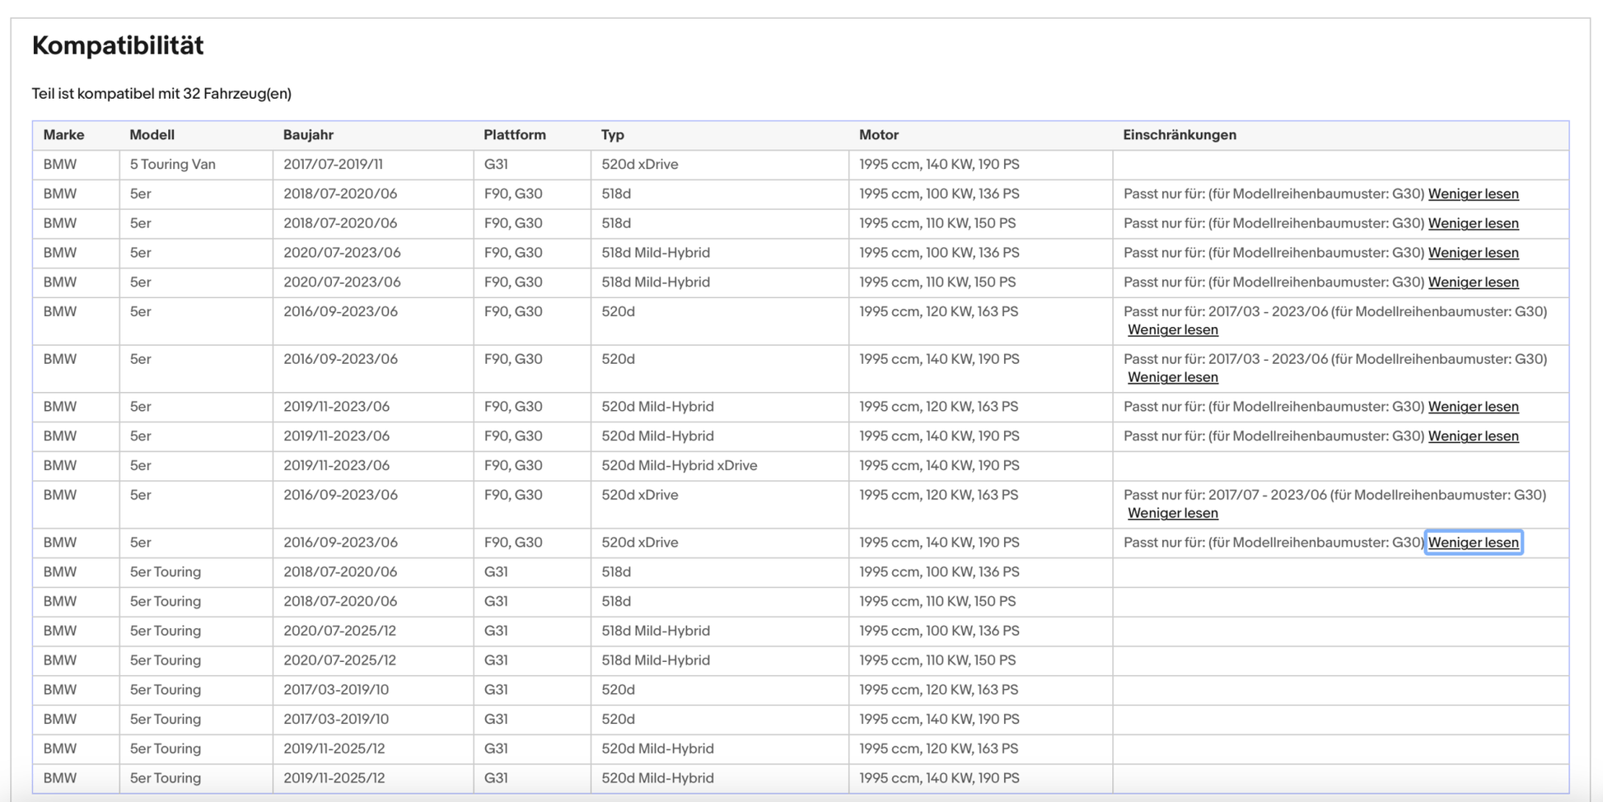The width and height of the screenshot is (1603, 802).
Task: Click 'Passt nur für: 2017/03' text in 5er 520d 120 KW row
Action: coord(1334,312)
